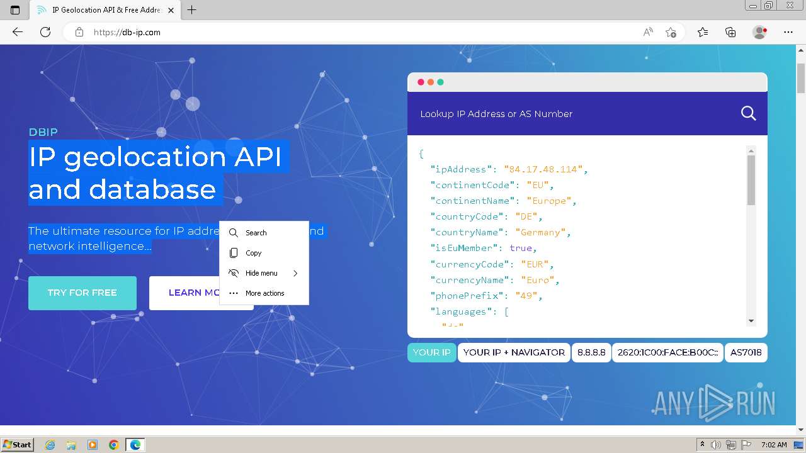
Task: Click the DBIP heading label
Action: point(43,132)
